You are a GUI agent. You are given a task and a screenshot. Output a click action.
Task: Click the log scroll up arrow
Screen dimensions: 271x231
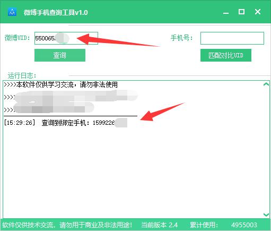pos(266,84)
